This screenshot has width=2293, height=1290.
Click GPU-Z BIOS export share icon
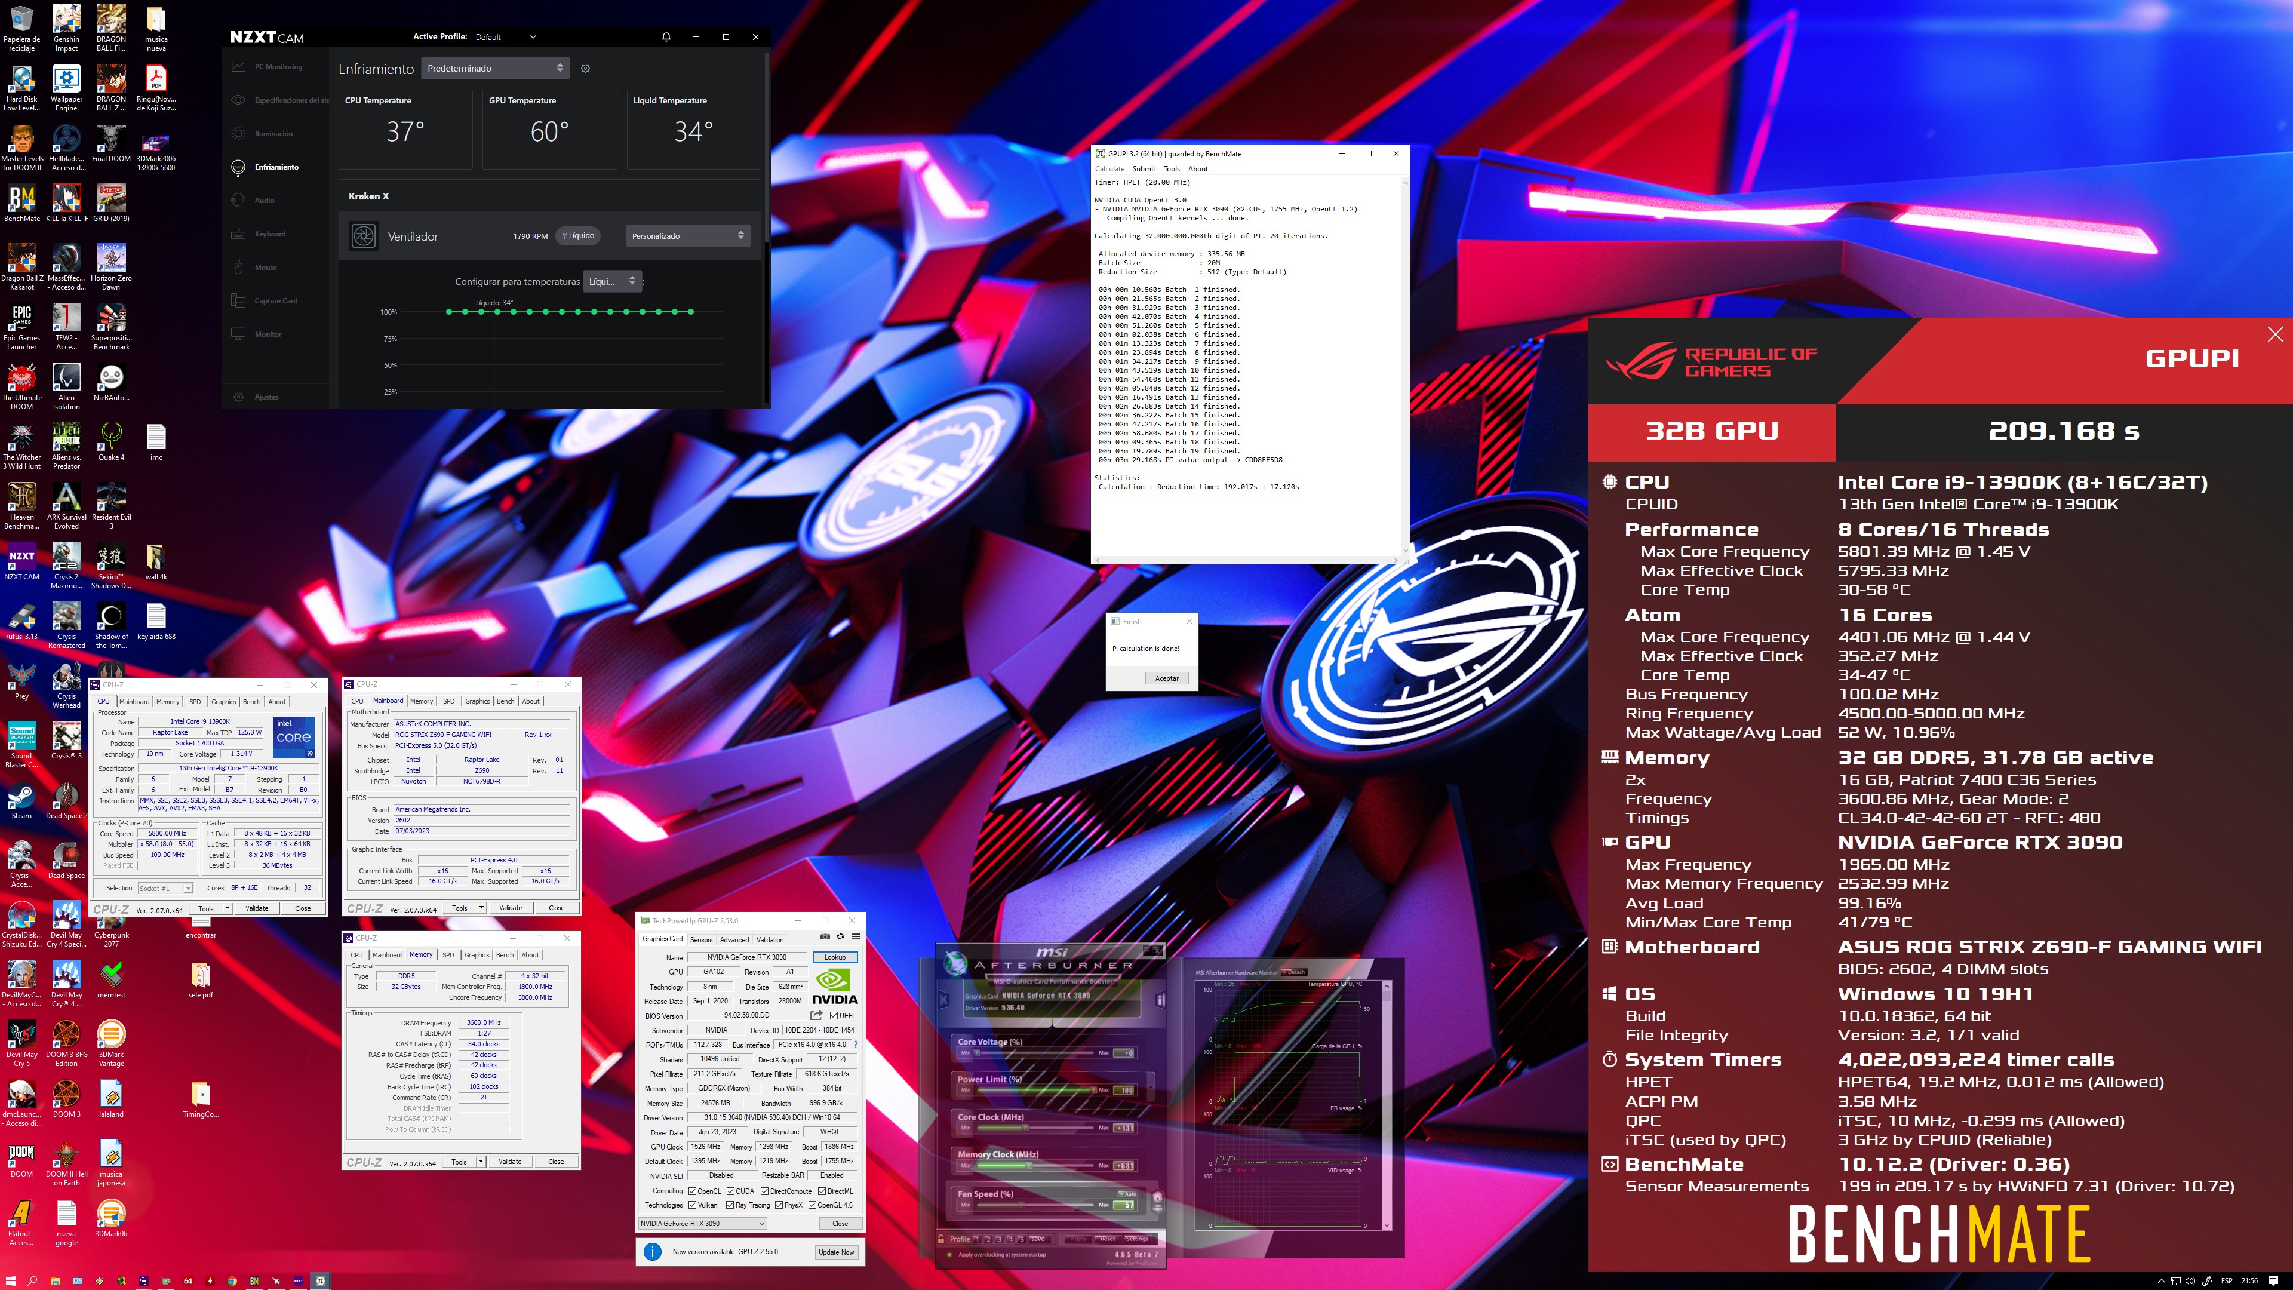coord(816,1015)
